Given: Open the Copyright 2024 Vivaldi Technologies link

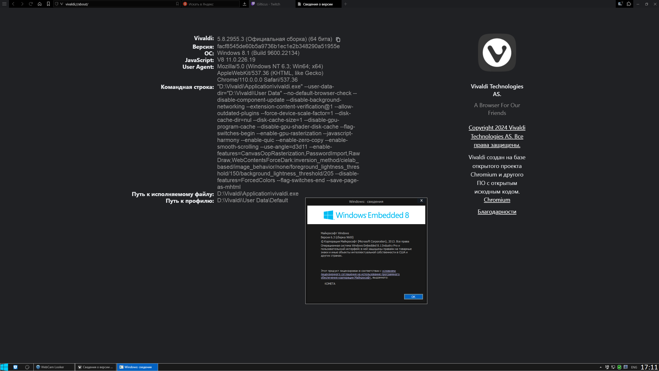Looking at the screenshot, I should click(x=497, y=136).
